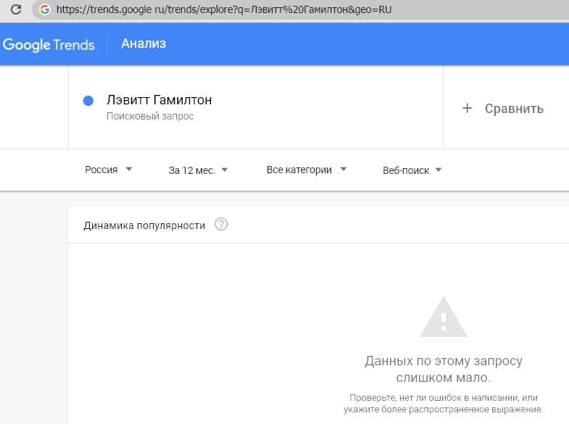
Task: Open the Все категории dropdown
Action: coord(307,170)
